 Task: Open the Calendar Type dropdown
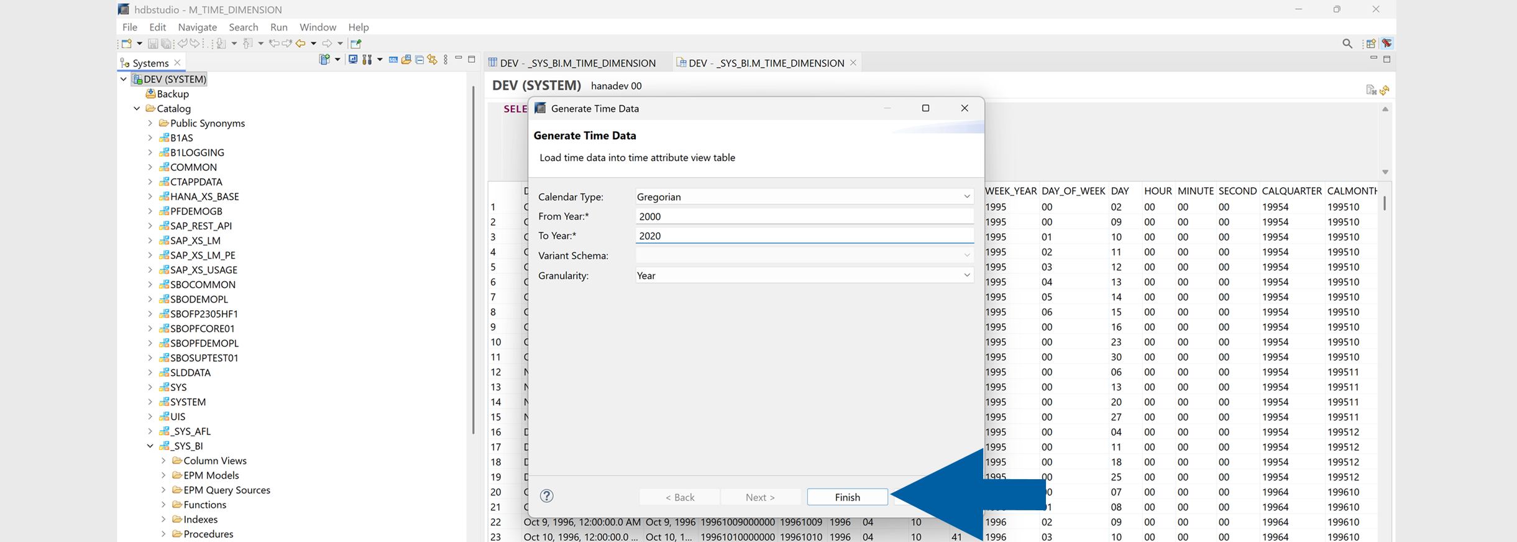[966, 196]
